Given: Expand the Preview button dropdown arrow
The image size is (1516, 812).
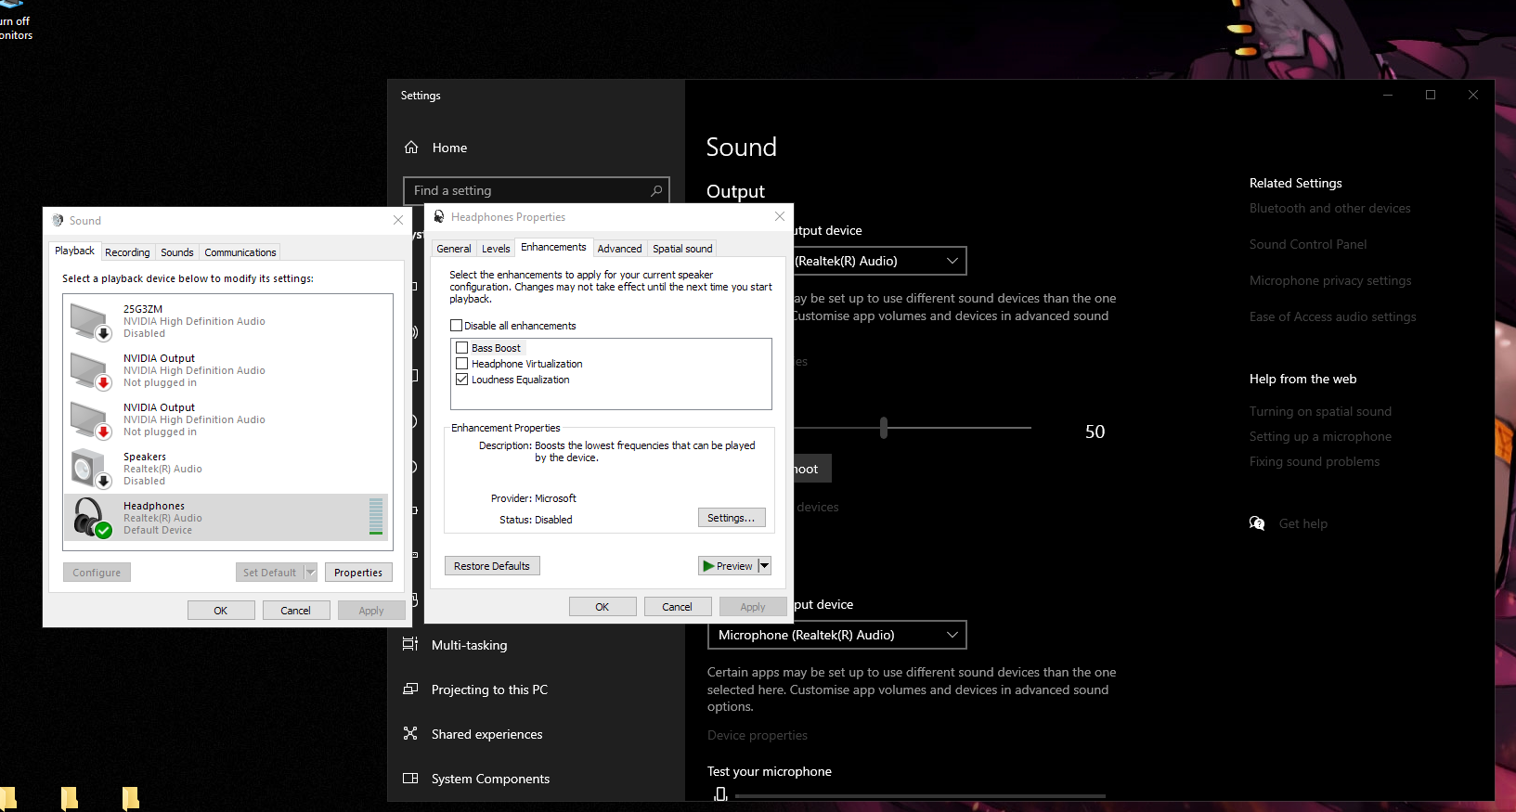Looking at the screenshot, I should pyautogui.click(x=765, y=566).
